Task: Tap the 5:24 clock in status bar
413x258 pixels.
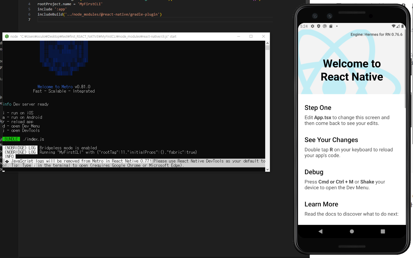Action: point(304,26)
